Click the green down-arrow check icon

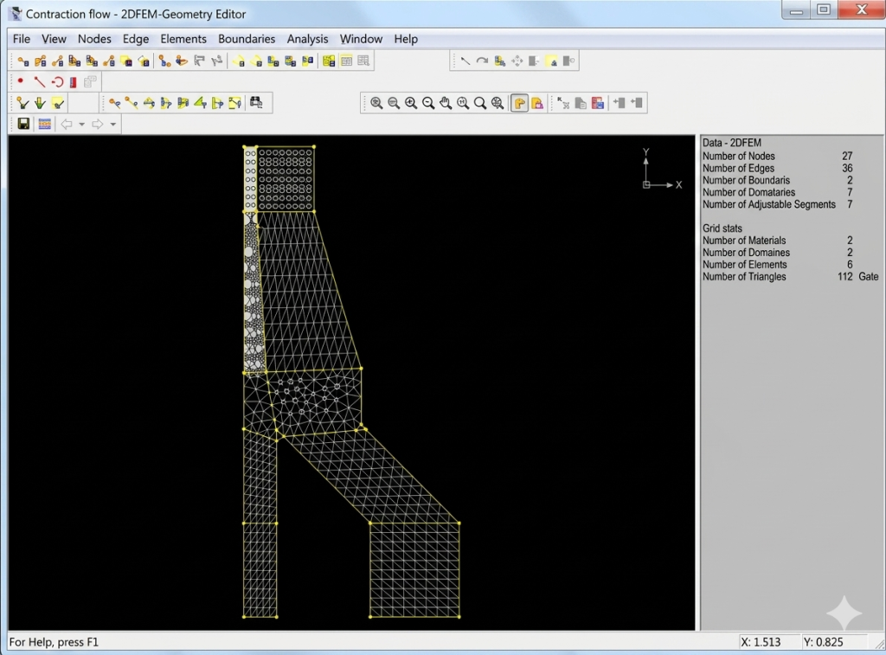(x=40, y=103)
